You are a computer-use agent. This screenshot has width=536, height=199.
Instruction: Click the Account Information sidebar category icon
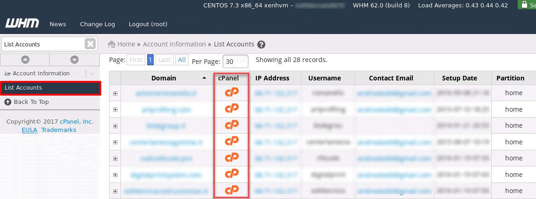pos(7,74)
